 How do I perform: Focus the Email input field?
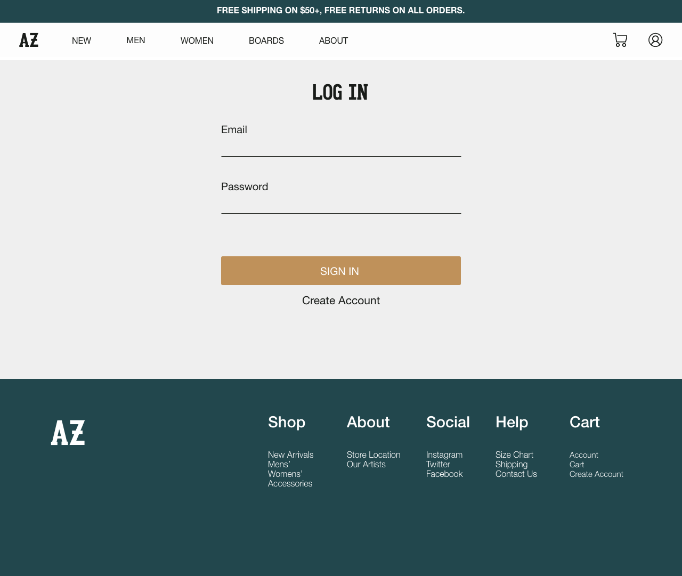pos(341,147)
